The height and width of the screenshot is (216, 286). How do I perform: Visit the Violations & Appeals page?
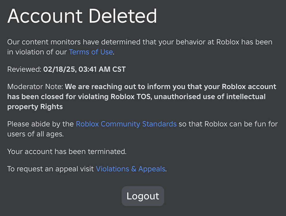(x=130, y=169)
